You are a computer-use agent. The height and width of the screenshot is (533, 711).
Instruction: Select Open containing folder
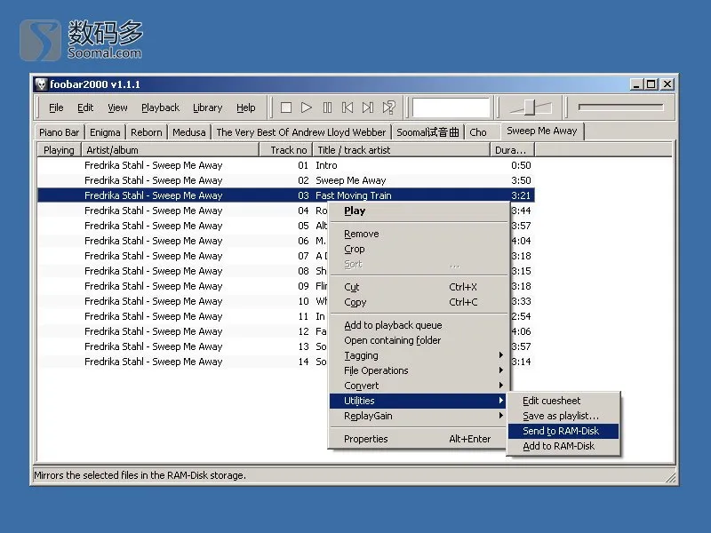point(417,340)
